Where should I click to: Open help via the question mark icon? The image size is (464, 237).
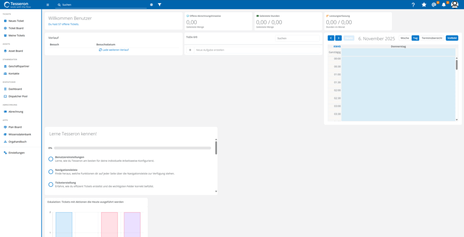(413, 5)
